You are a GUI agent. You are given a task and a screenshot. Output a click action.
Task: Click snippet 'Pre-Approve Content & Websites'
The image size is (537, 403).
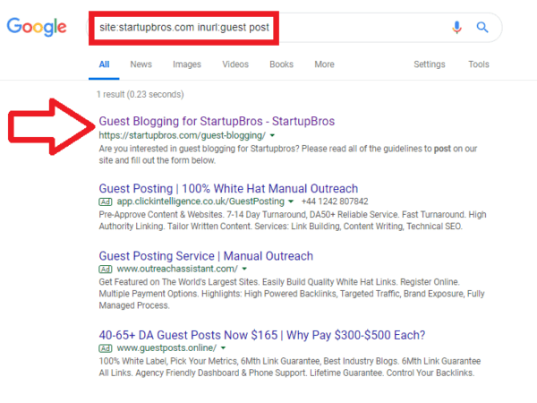(x=293, y=220)
